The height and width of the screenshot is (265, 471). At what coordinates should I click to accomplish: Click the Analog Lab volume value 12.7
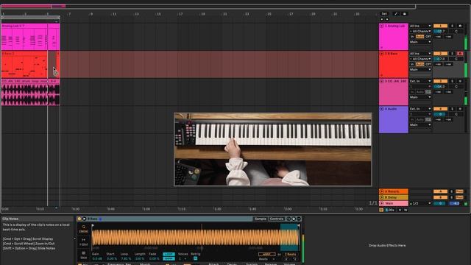[441, 31]
